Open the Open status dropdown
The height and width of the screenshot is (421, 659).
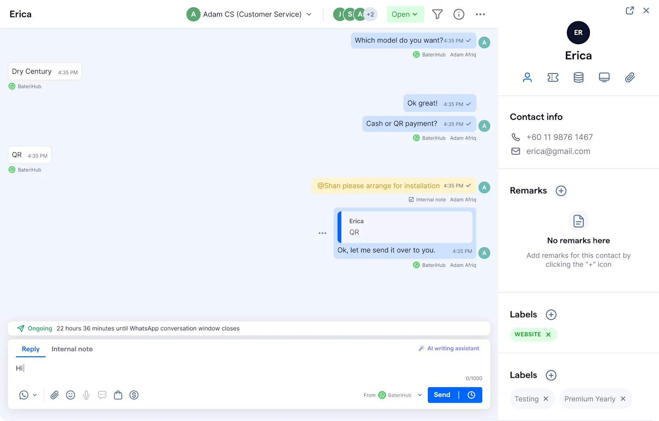click(405, 14)
